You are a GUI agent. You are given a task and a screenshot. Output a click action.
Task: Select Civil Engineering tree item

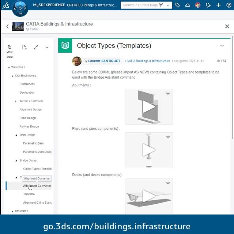click(26, 76)
